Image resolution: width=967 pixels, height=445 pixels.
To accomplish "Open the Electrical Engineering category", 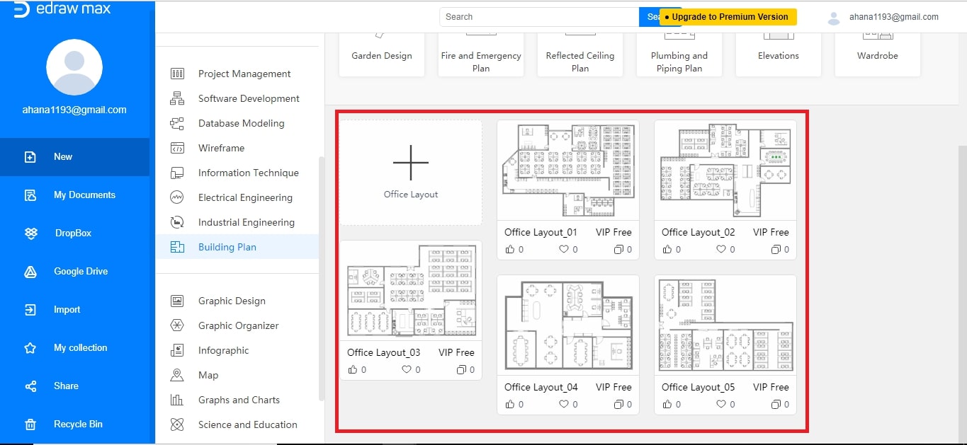I will 176,197.
